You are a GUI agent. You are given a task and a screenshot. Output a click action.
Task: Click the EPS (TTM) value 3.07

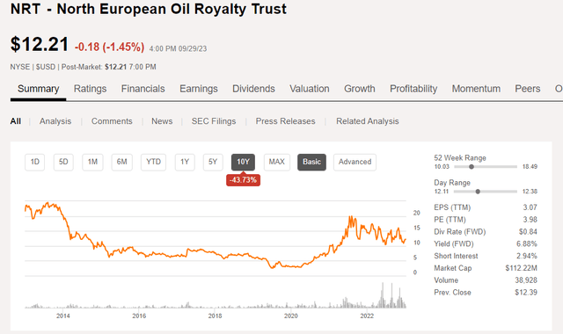tap(530, 207)
